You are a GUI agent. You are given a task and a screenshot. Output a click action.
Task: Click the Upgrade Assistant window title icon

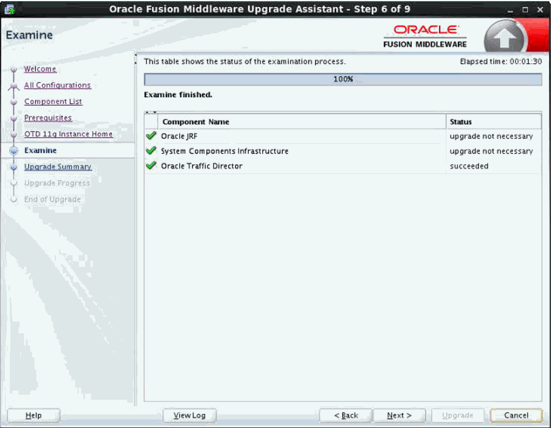(9, 9)
